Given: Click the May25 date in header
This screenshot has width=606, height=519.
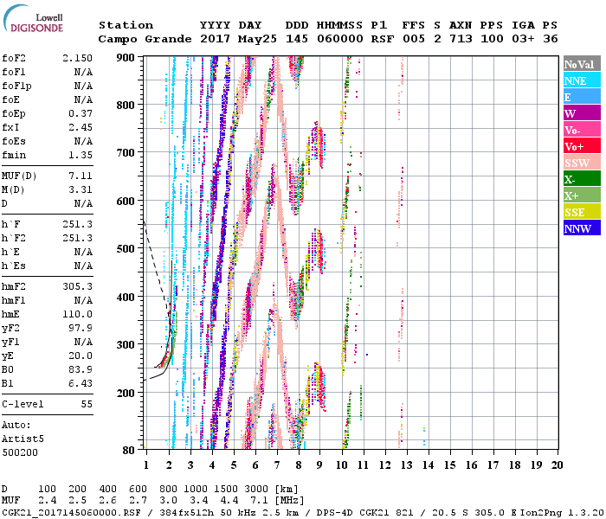Looking at the screenshot, I should coord(257,39).
